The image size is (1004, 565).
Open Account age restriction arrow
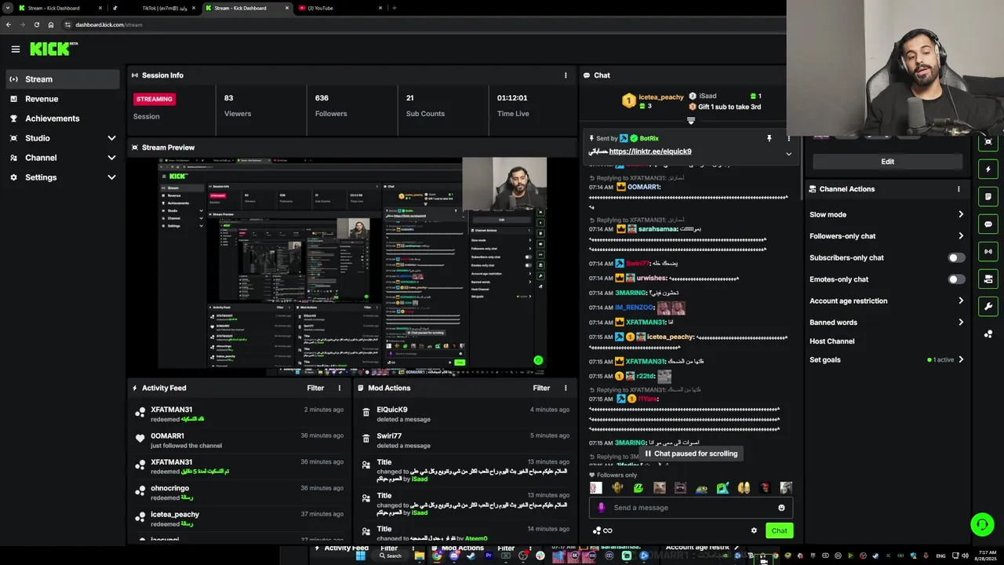point(961,301)
